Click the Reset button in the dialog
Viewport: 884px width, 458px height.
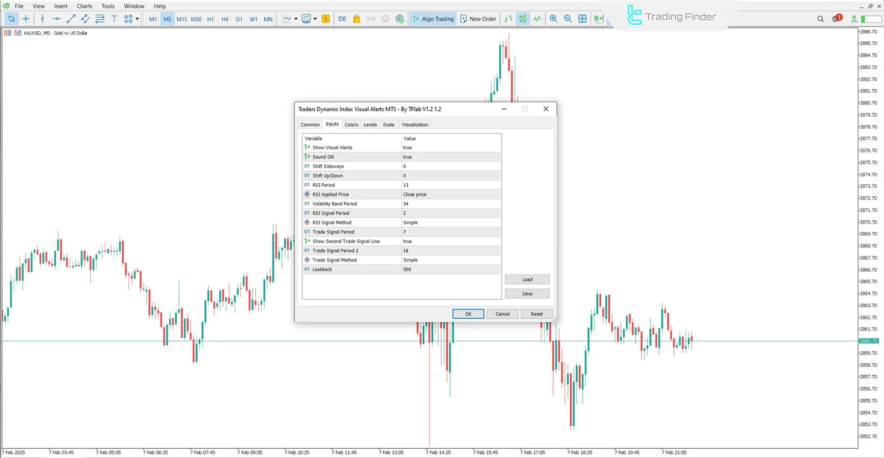(x=536, y=314)
